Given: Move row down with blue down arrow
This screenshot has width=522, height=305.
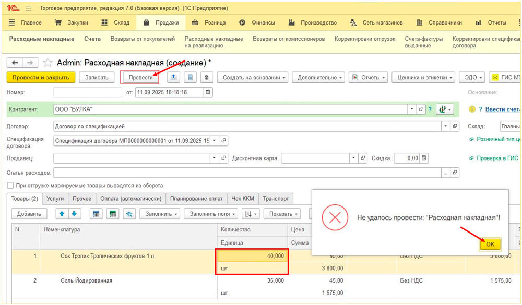Looking at the screenshot, I should pos(74,214).
